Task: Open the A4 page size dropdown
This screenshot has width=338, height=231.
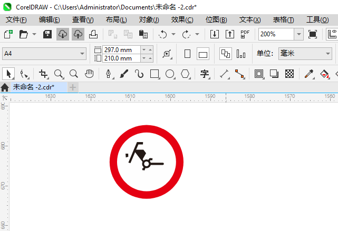Action: [x=44, y=54]
